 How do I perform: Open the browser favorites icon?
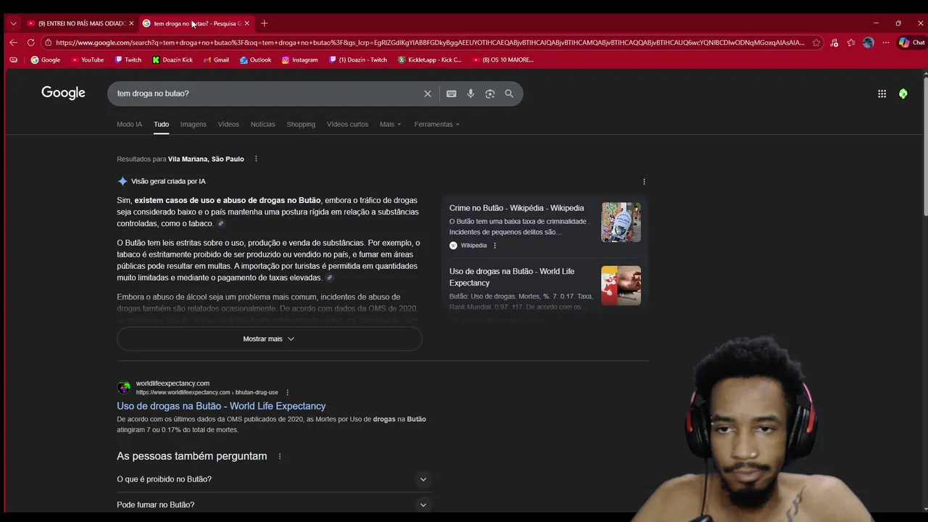851,43
